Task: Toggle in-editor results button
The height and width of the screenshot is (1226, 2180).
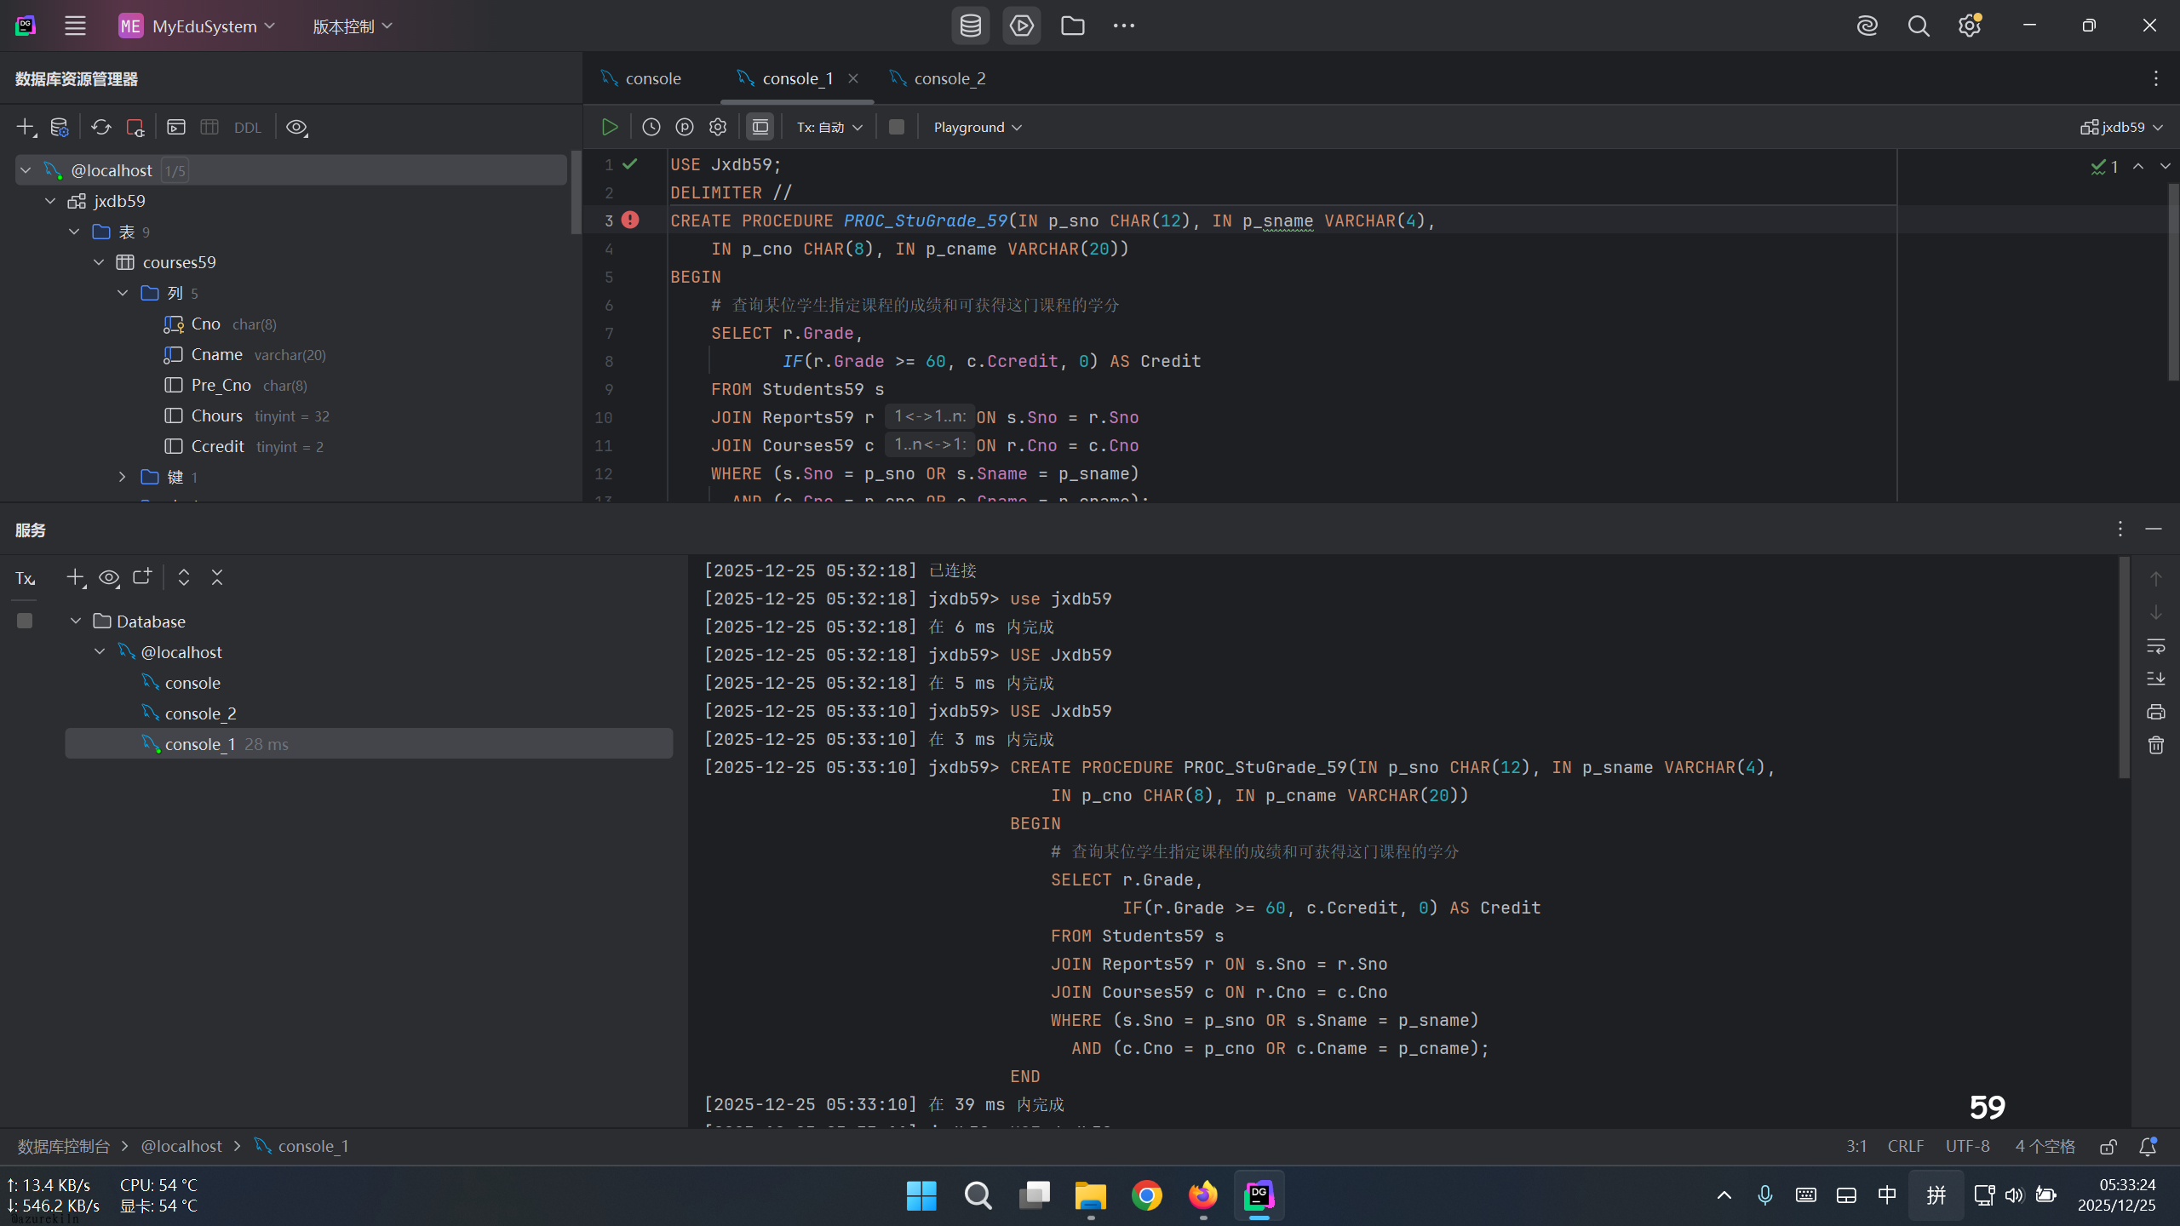Action: pyautogui.click(x=760, y=127)
